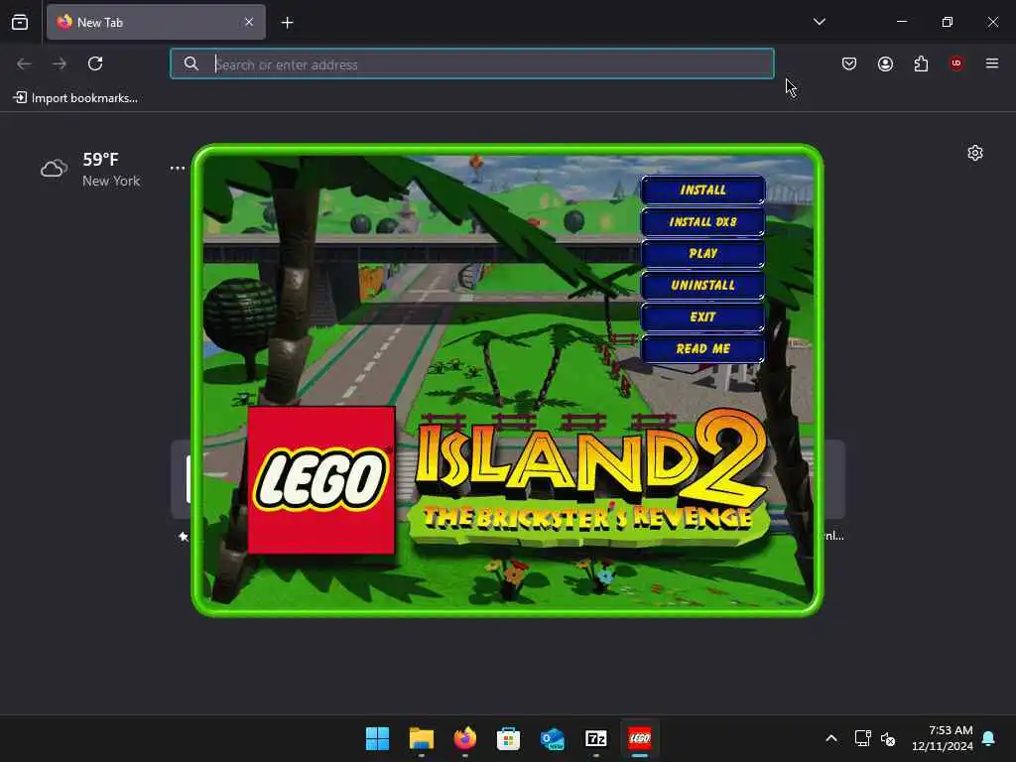This screenshot has width=1016, height=762.
Task: Restore down the Firefox window
Action: coord(948,22)
